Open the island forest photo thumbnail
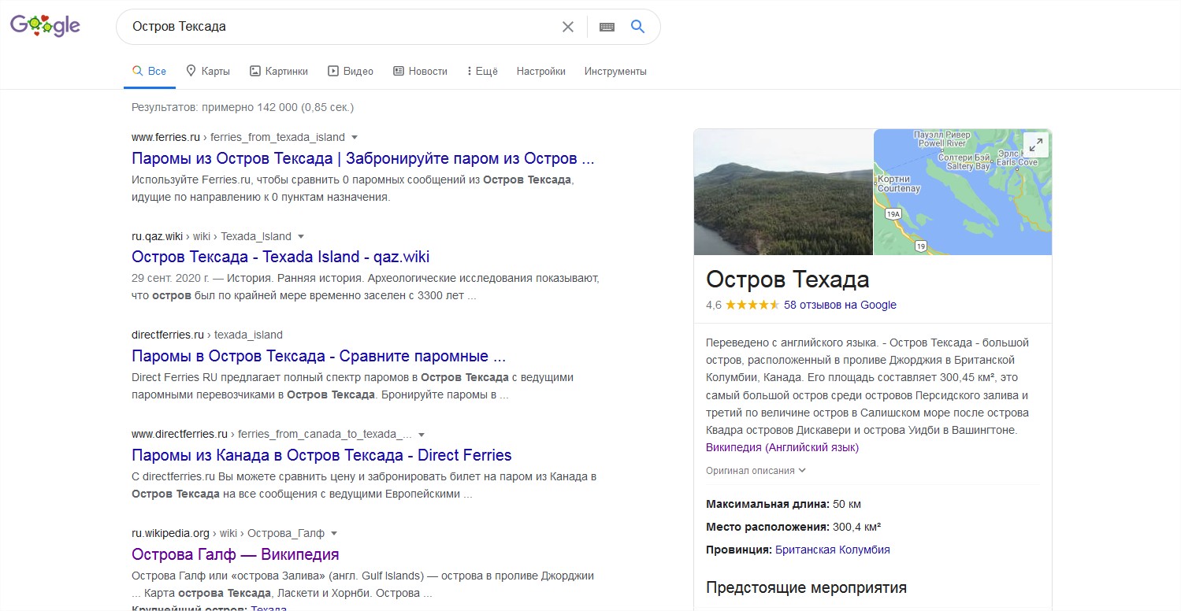 (783, 192)
